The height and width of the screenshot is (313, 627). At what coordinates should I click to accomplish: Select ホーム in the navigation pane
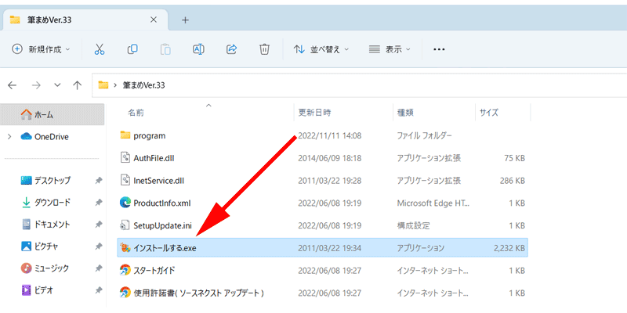pyautogui.click(x=53, y=114)
